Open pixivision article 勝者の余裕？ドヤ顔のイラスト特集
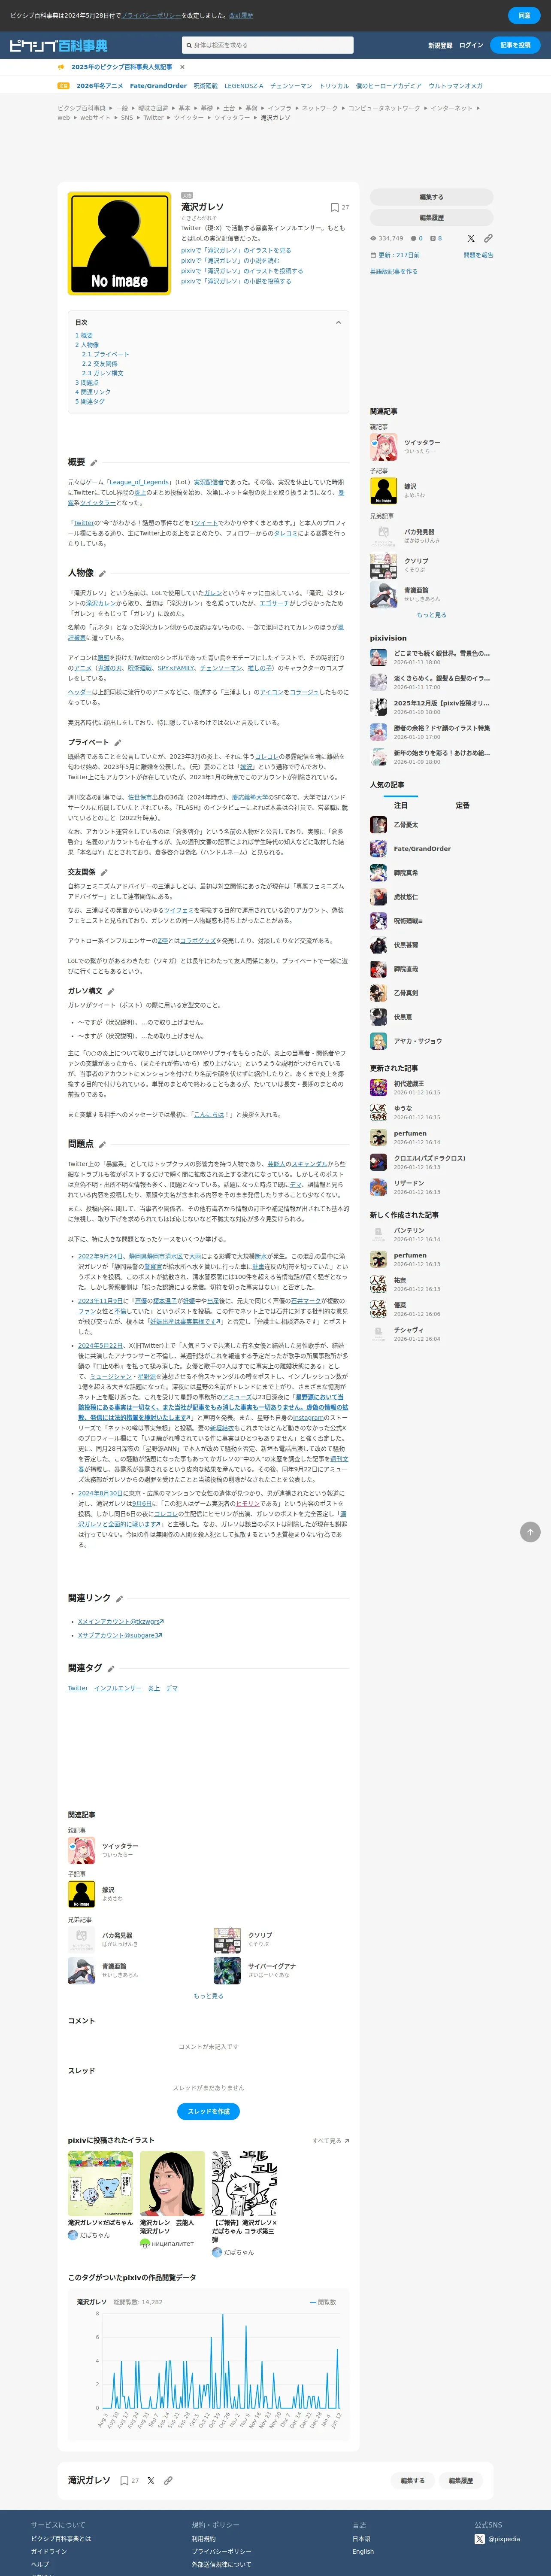 [442, 728]
